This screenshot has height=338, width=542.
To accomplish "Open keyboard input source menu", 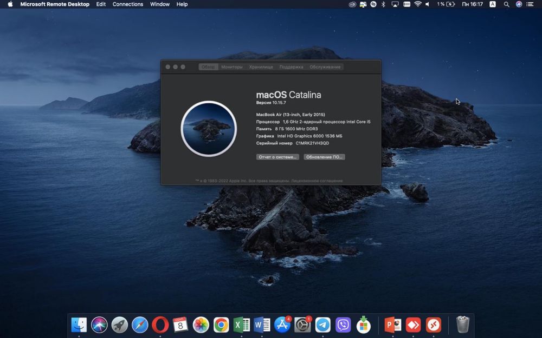I will tap(493, 4).
